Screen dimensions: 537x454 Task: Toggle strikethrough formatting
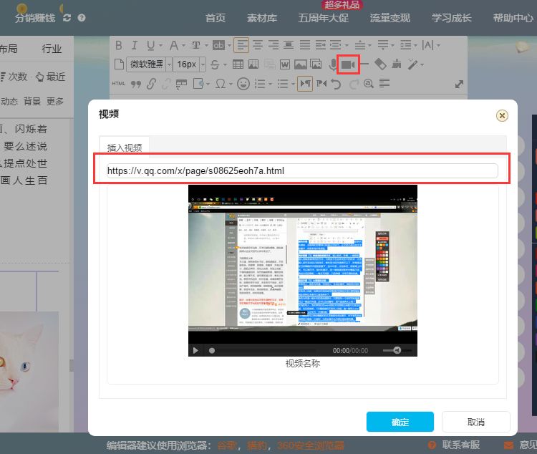215,64
